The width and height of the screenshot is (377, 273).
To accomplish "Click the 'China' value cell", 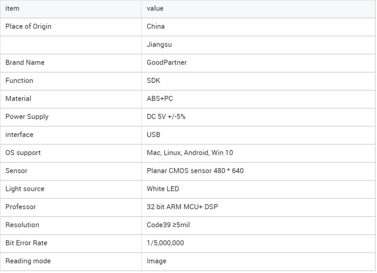I will 258,27.
